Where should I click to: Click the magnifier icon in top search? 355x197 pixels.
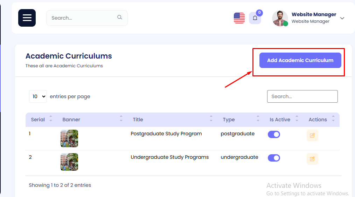tap(120, 18)
